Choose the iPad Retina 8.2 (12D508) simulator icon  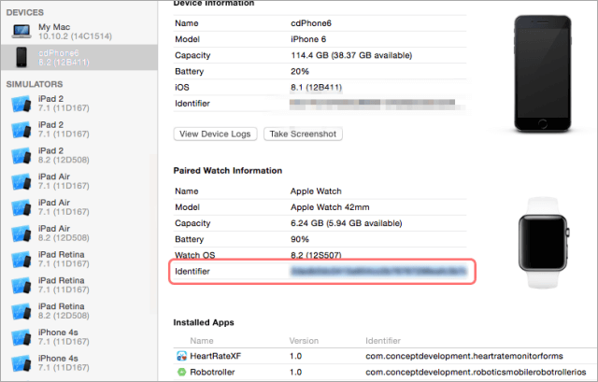pos(21,311)
